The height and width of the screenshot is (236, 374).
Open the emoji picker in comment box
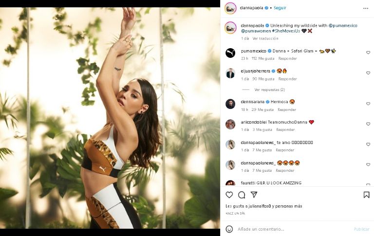coord(229,229)
